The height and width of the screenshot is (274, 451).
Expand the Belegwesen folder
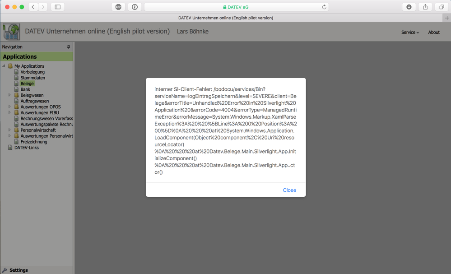pyautogui.click(x=9, y=95)
